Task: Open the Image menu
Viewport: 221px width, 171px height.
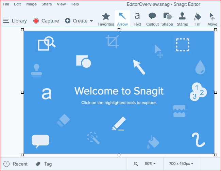Action: pyautogui.click(x=31, y=4)
